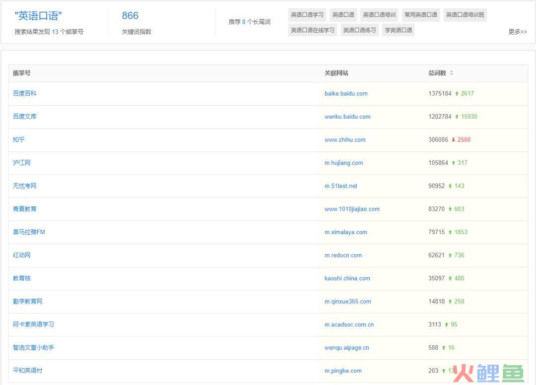536x385 pixels.
Task: Visit m.51test.net site link
Action: [341, 186]
